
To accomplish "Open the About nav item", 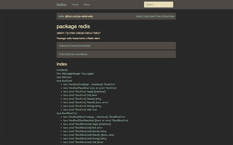I will pos(87,5).
